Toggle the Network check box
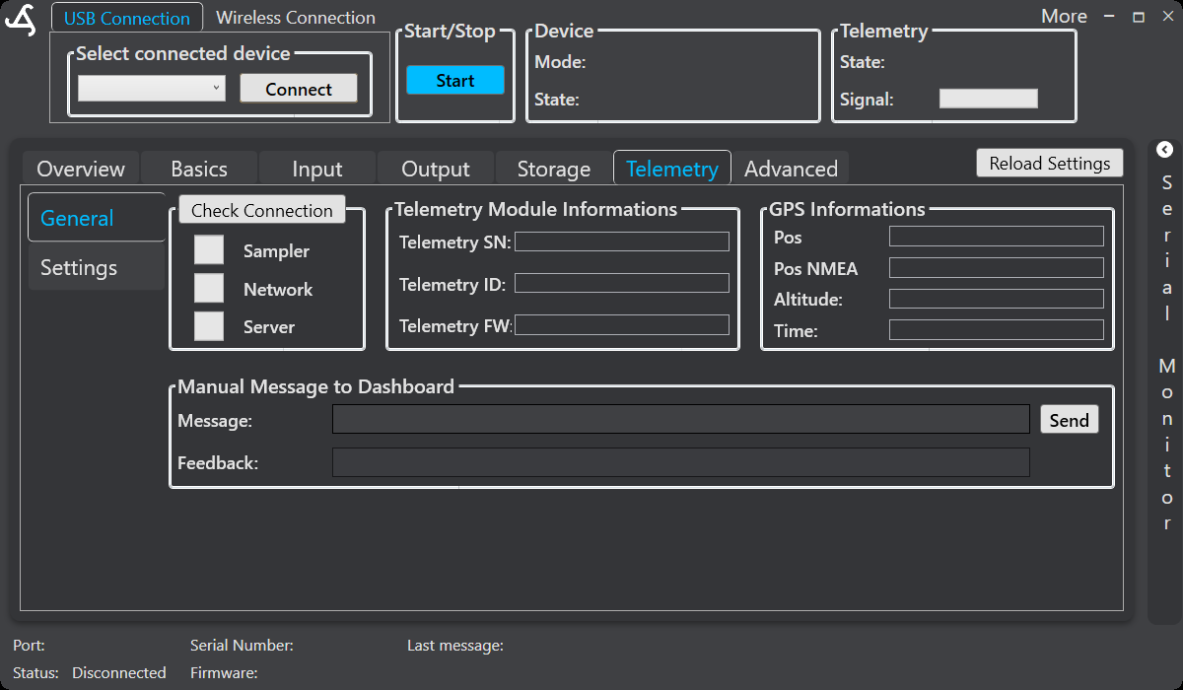 209,288
